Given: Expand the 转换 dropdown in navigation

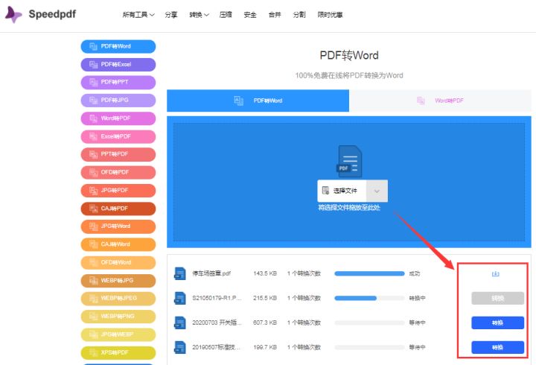Looking at the screenshot, I should [x=199, y=15].
